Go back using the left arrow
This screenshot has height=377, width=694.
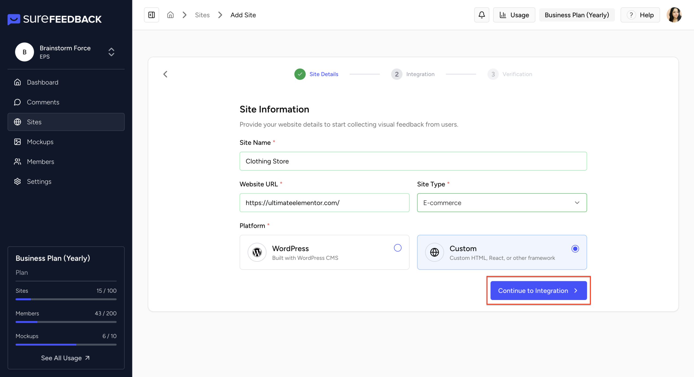165,74
